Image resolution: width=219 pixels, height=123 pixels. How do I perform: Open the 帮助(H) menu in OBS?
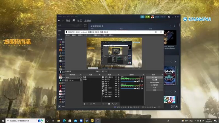tap(111, 35)
